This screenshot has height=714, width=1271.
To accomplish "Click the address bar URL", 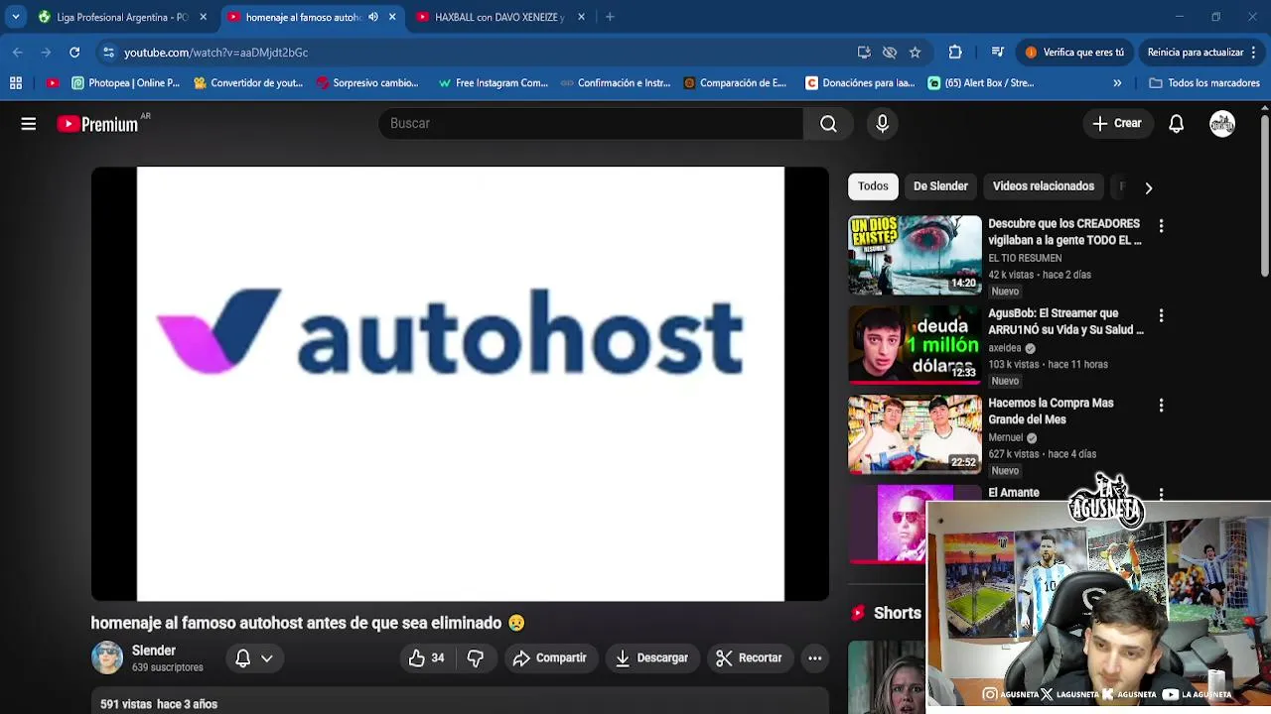I will coord(216,53).
